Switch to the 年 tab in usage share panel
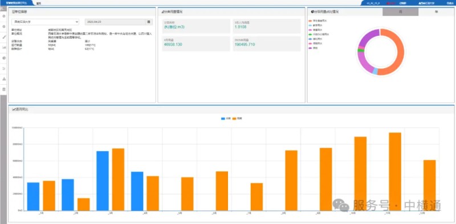456x224 pixels. 436,12
